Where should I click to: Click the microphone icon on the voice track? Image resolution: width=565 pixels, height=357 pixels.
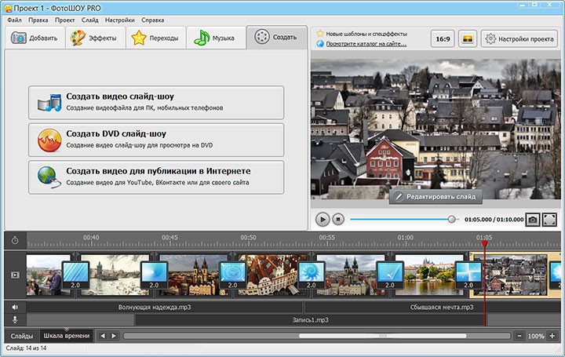(x=14, y=320)
